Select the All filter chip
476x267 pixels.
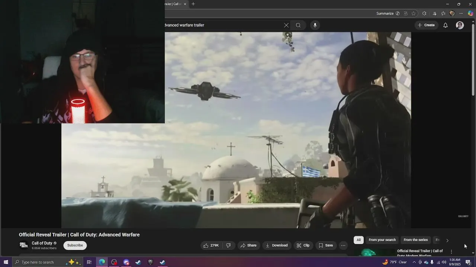(x=358, y=240)
